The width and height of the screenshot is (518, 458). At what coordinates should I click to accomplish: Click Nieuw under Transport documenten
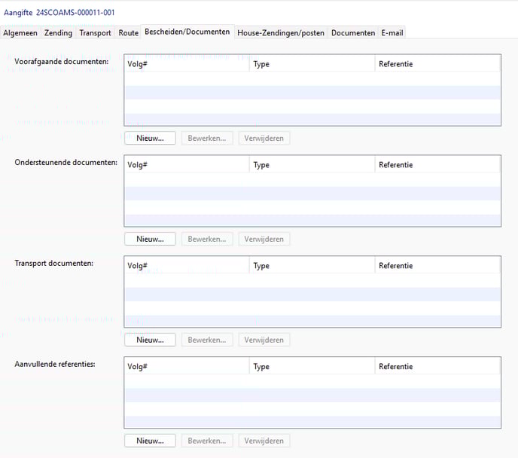pyautogui.click(x=150, y=340)
